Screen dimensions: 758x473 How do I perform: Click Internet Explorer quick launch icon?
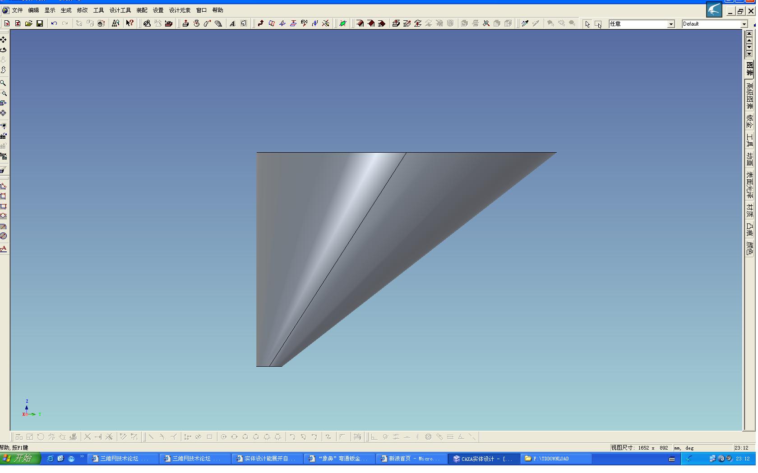[x=50, y=459]
